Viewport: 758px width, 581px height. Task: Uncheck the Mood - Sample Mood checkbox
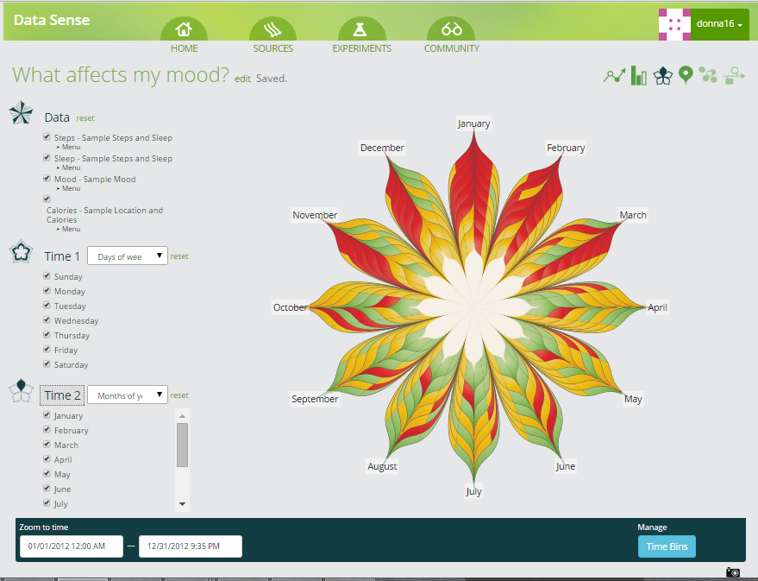47,179
